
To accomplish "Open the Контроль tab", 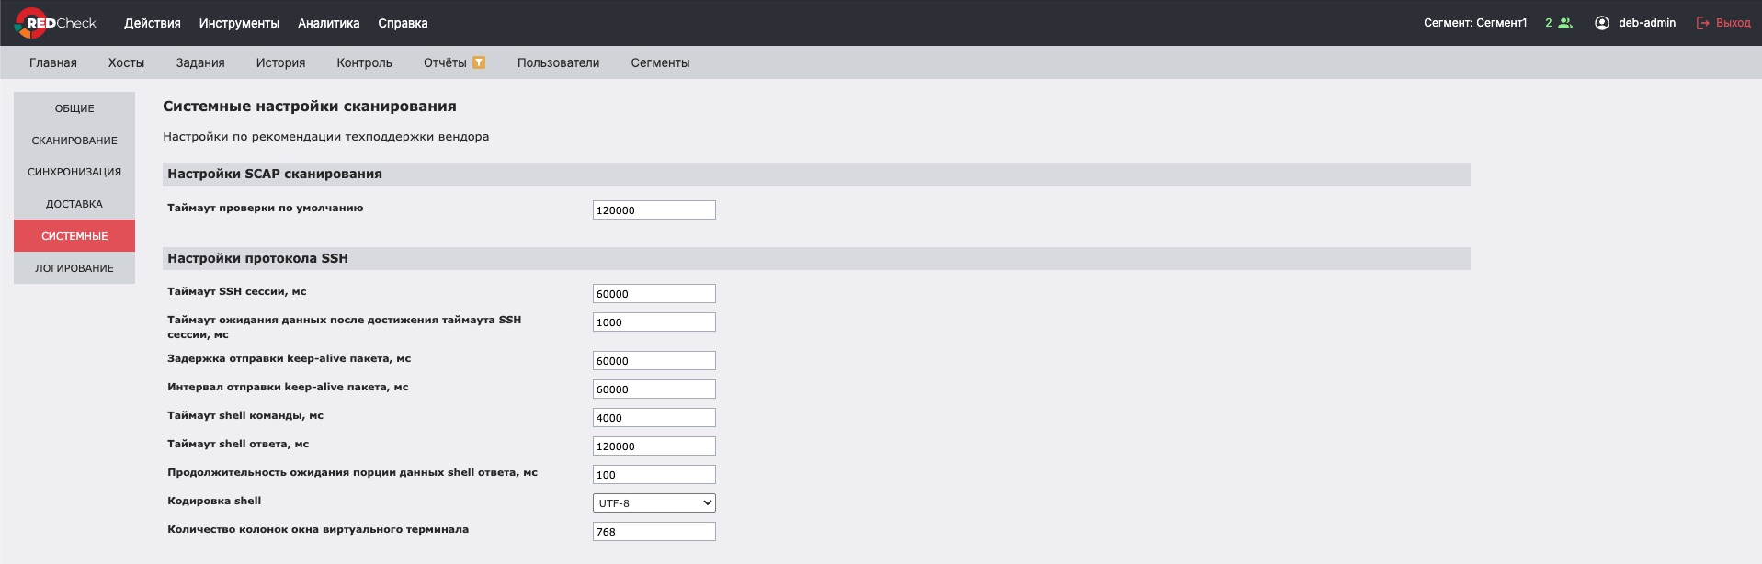I will [364, 62].
